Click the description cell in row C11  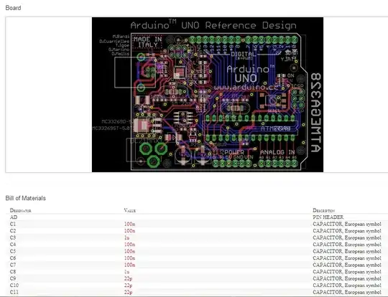tap(347, 292)
